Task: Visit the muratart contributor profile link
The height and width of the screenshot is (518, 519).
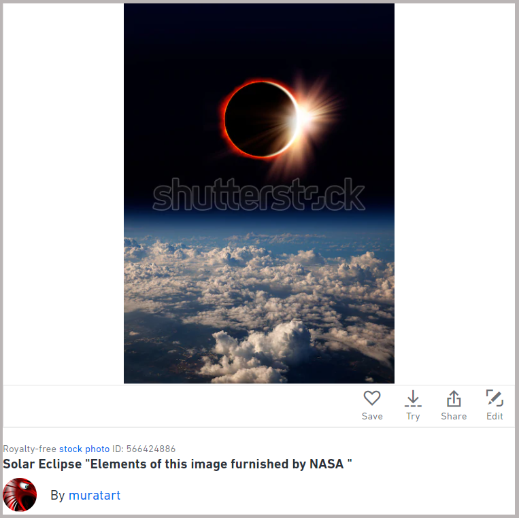Action: [95, 495]
